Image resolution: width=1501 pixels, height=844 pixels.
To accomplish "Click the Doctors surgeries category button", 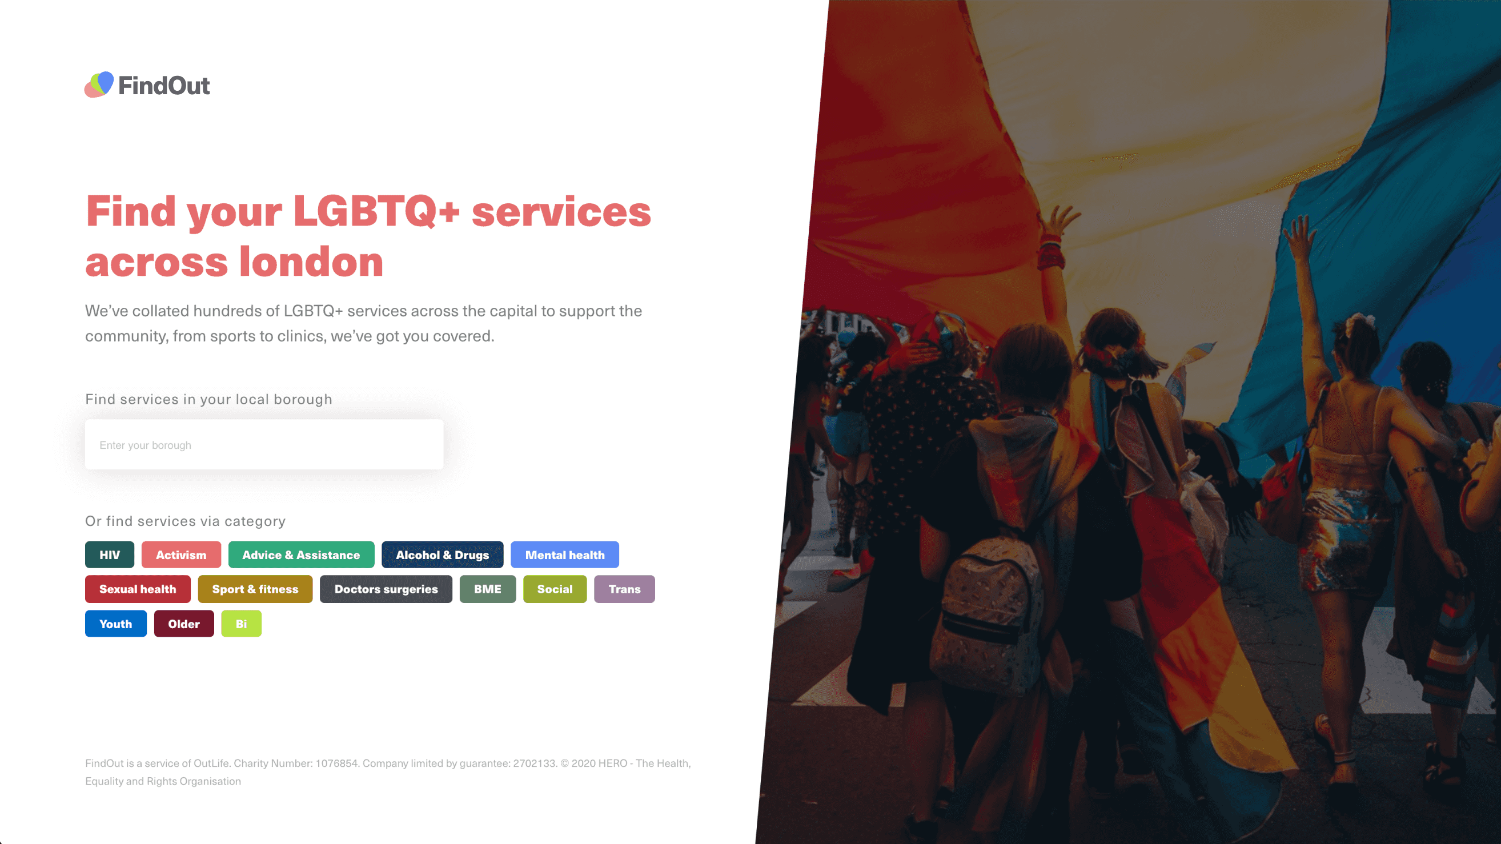I will click(x=386, y=588).
